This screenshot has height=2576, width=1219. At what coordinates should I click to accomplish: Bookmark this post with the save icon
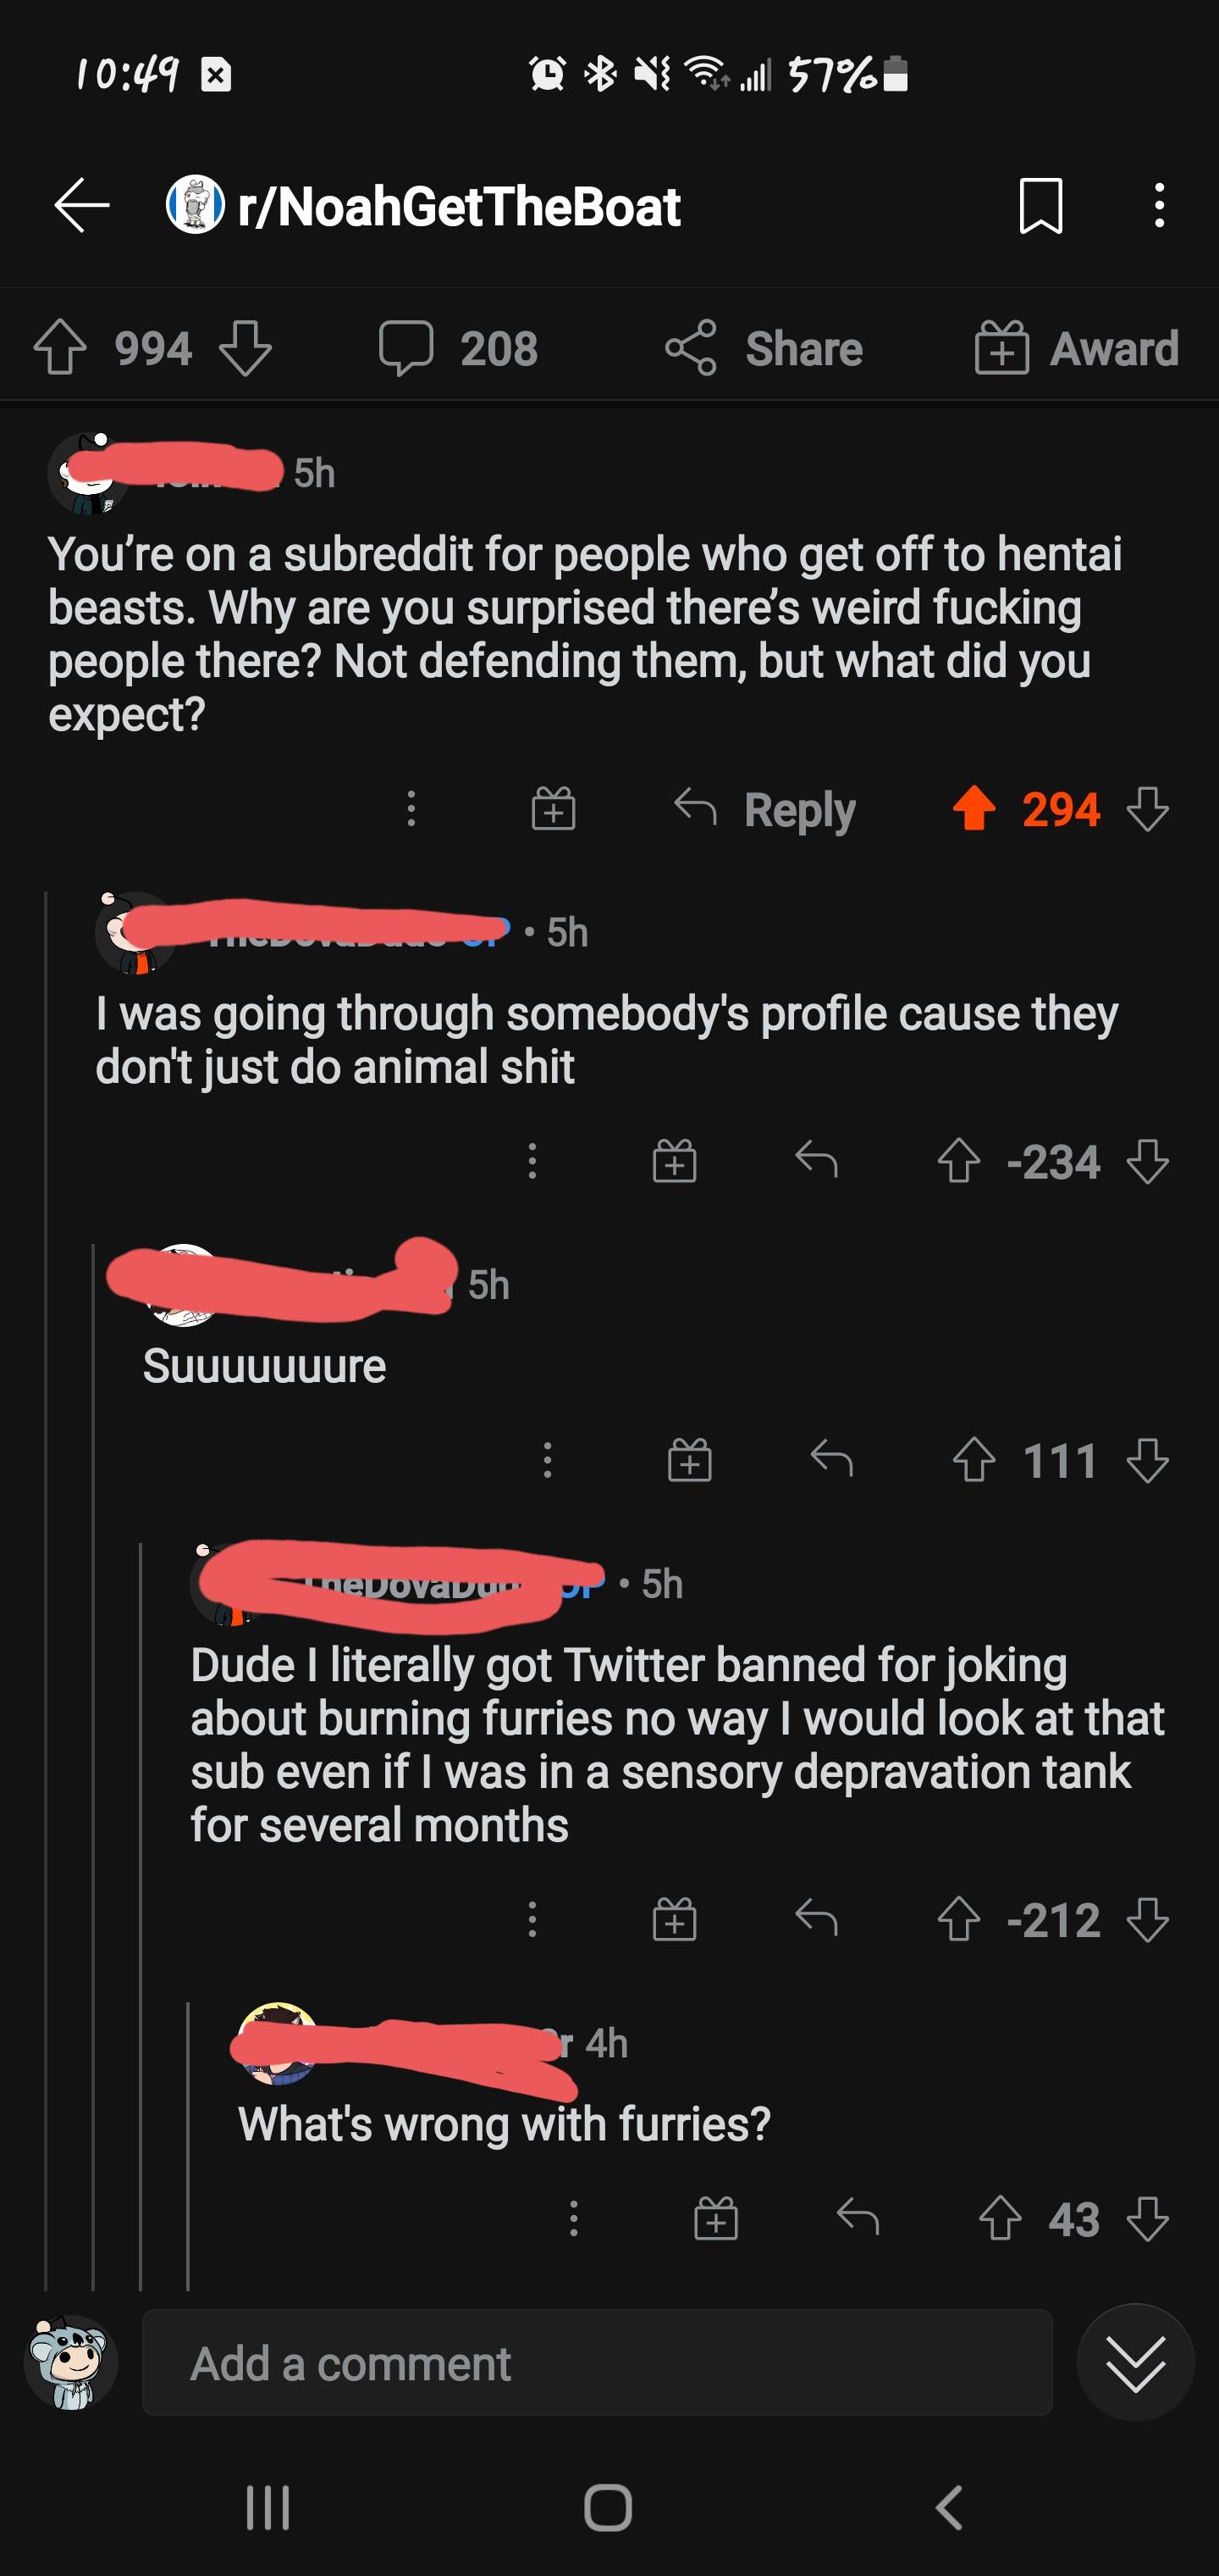click(1040, 206)
